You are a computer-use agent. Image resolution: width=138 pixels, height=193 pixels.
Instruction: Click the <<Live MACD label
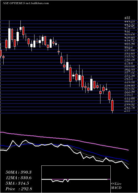tap(116, 186)
